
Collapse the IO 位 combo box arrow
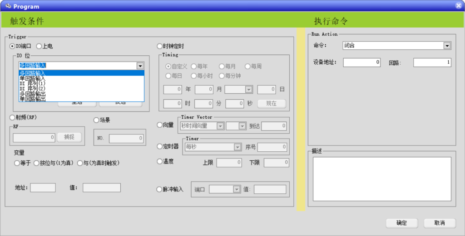140,66
